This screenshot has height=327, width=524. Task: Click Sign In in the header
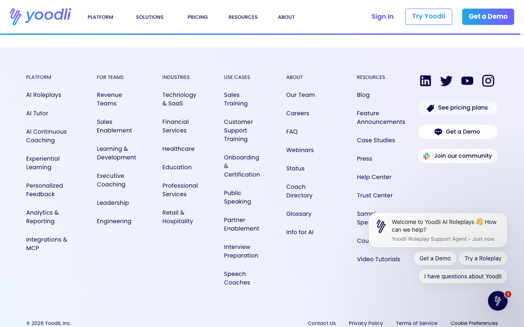[382, 17]
